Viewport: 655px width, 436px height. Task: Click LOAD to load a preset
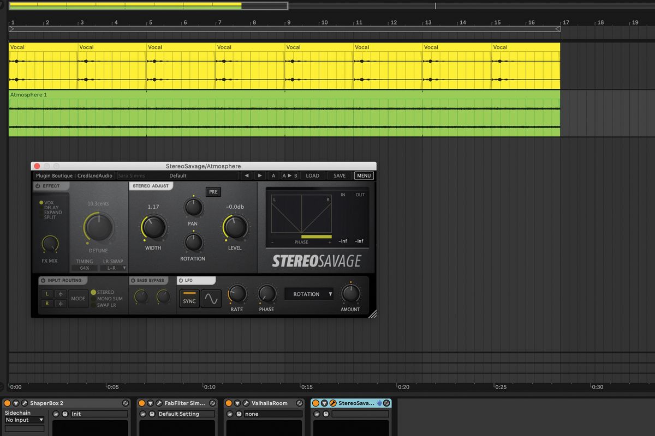(x=313, y=175)
